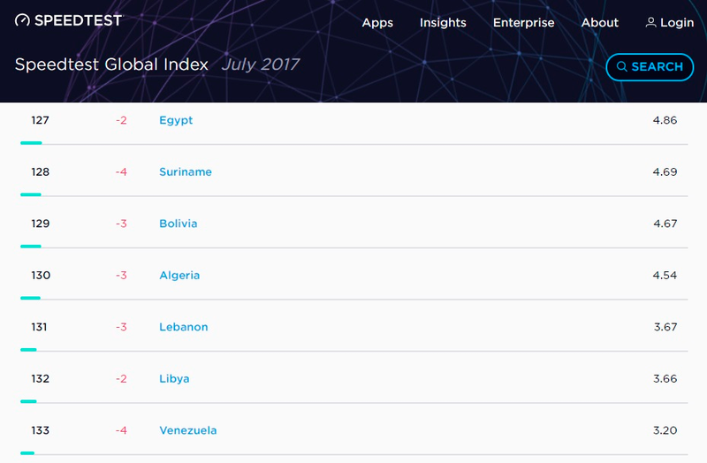Viewport: 707px width, 463px height.
Task: Click the -4 rank change for Venezuela
Action: point(121,430)
